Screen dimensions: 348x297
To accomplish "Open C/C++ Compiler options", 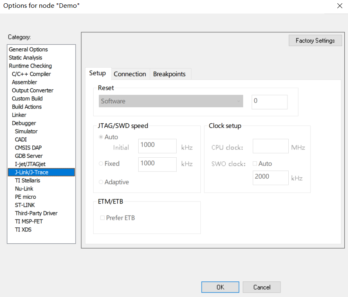I will coord(31,74).
